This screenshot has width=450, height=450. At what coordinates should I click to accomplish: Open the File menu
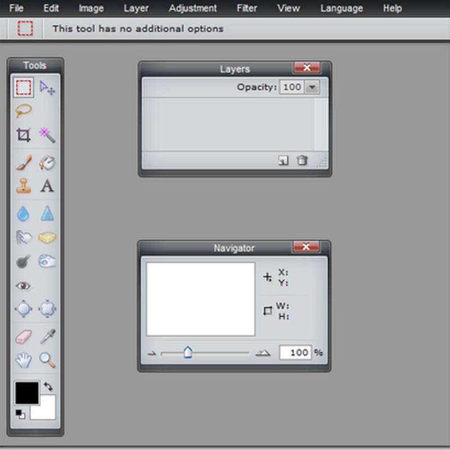(16, 8)
